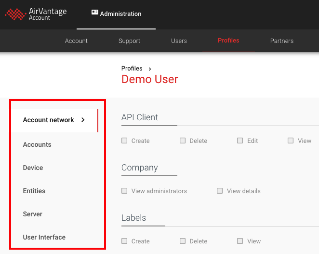This screenshot has width=319, height=254.
Task: Select the Profiles tab
Action: (228, 41)
